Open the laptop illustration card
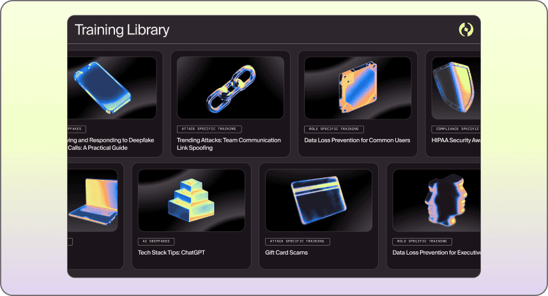The image size is (548, 296). (x=93, y=199)
